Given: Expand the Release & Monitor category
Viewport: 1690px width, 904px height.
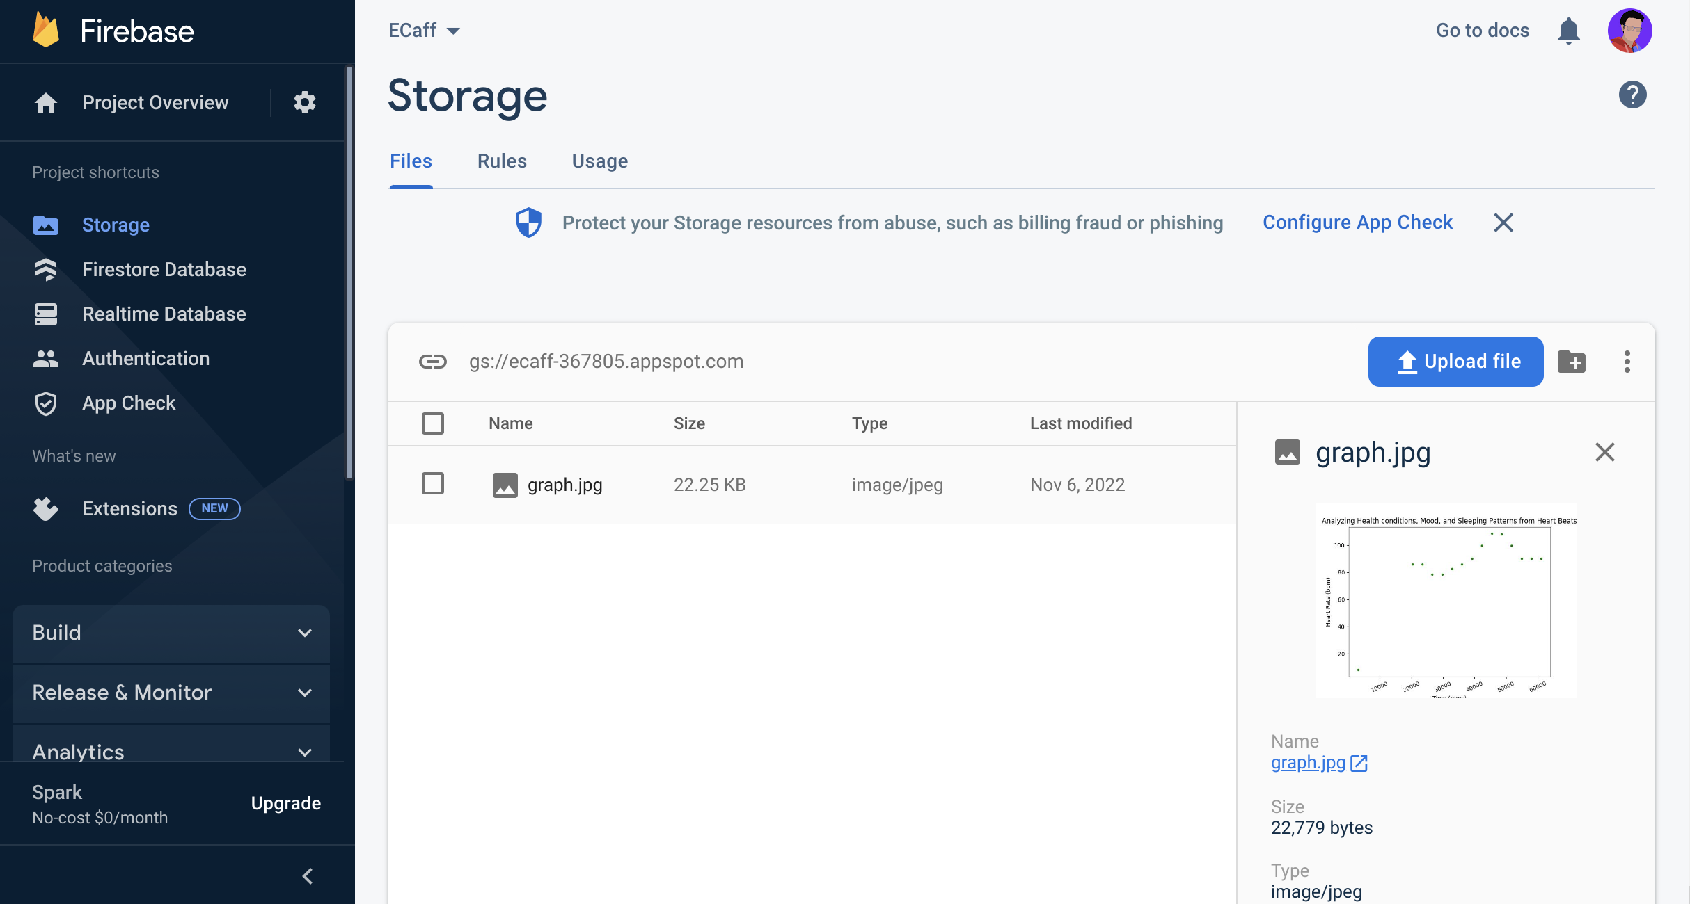Looking at the screenshot, I should [x=171, y=693].
